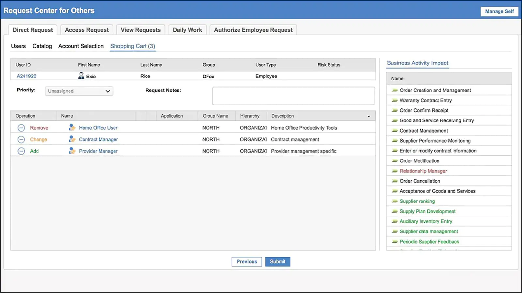
Task: Click the Remove operation link
Action: click(39, 128)
